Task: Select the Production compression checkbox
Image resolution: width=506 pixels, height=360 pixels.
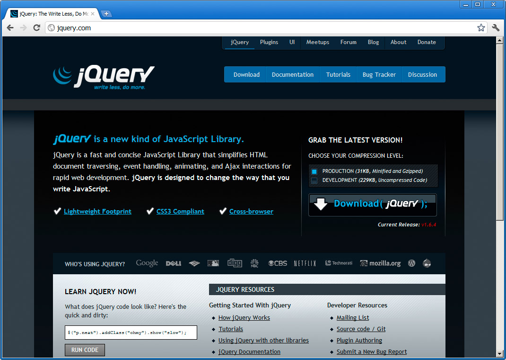Action: (314, 171)
